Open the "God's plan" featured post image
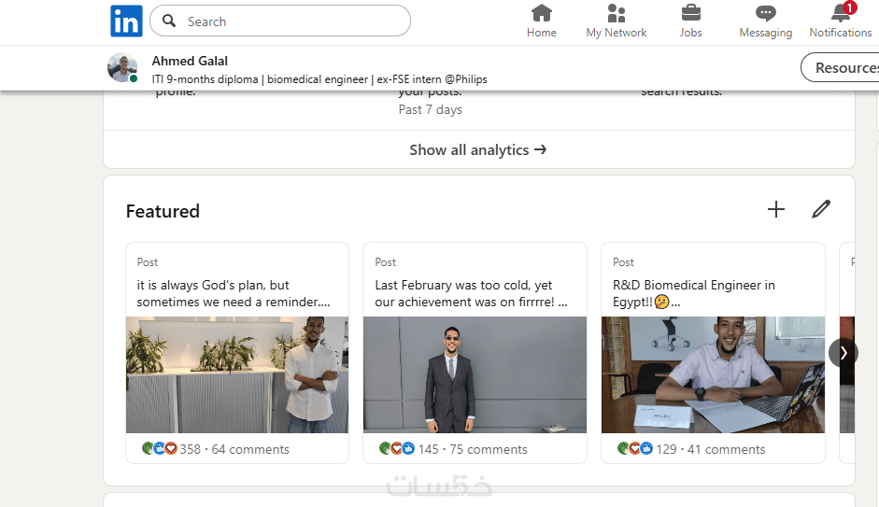The height and width of the screenshot is (507, 879). click(x=237, y=374)
